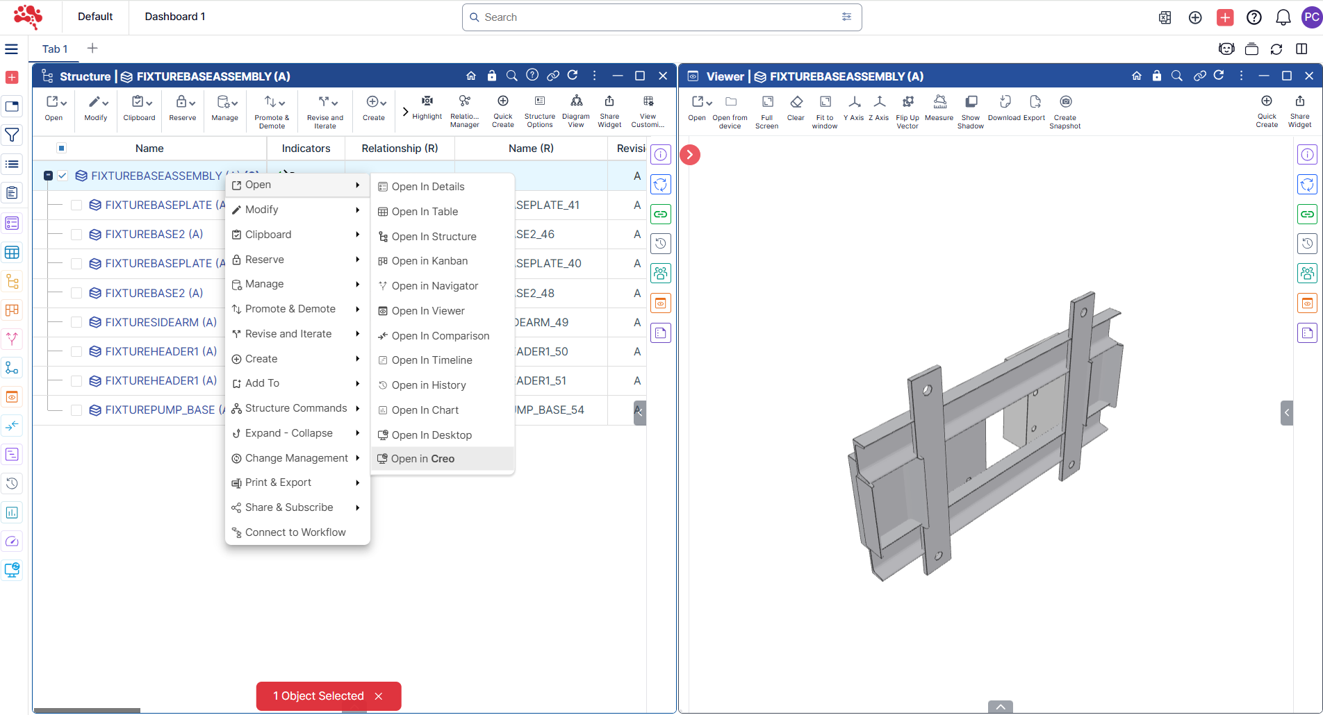Open notifications bell icon
Viewport: 1323px width, 715px height.
[1283, 17]
